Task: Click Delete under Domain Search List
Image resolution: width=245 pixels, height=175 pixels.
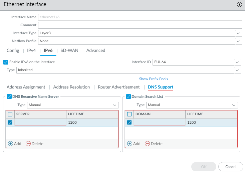Action: [154, 143]
